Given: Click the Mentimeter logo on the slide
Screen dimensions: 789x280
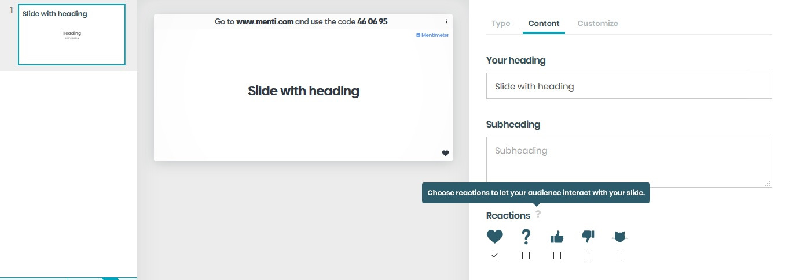Looking at the screenshot, I should 432,35.
